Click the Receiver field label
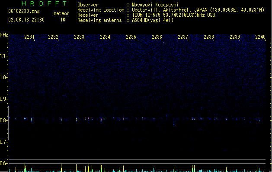 point(88,15)
